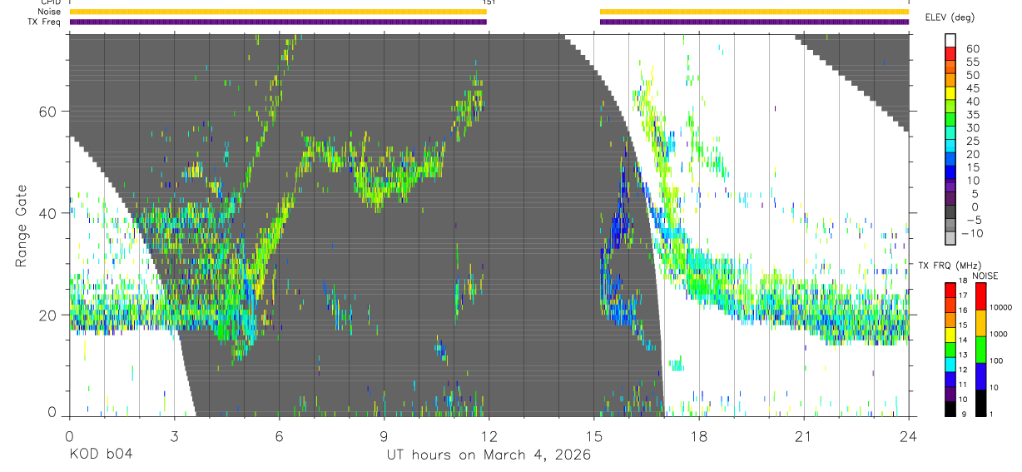Viewport: 1022px width, 472px height.
Task: Click the TX FRQ scale label 18
Action: pyautogui.click(x=963, y=282)
